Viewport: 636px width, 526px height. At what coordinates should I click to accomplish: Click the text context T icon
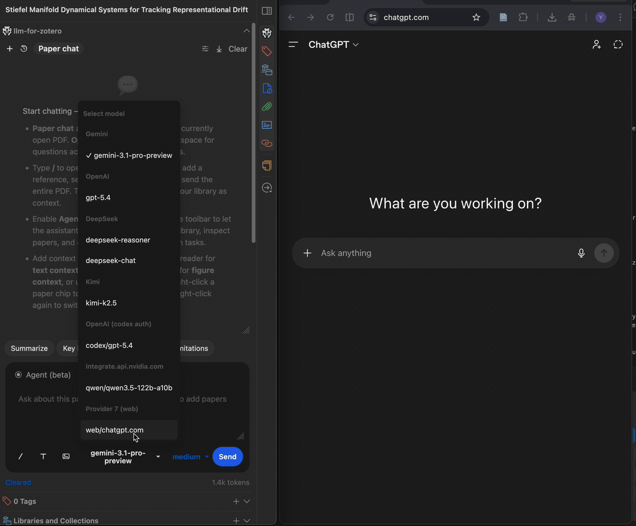click(43, 457)
